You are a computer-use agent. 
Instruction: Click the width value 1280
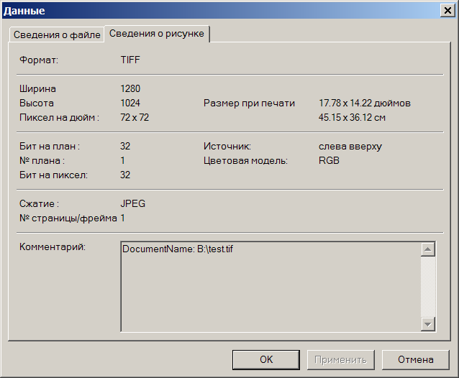130,89
